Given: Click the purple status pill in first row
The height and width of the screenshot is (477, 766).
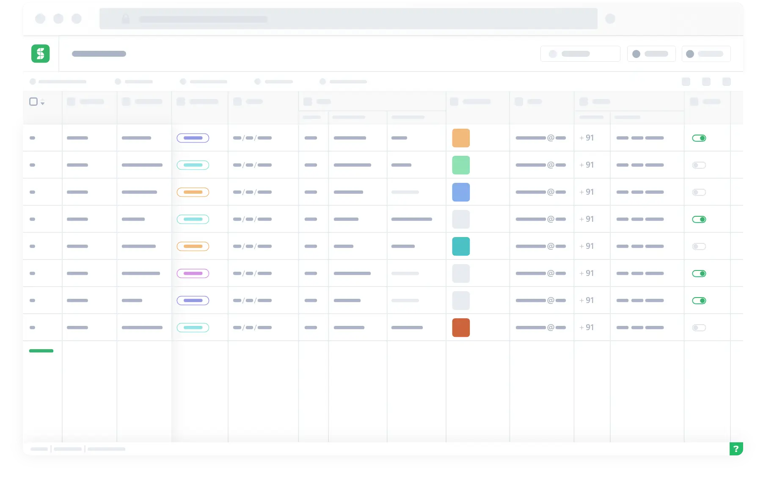Looking at the screenshot, I should click(x=193, y=138).
